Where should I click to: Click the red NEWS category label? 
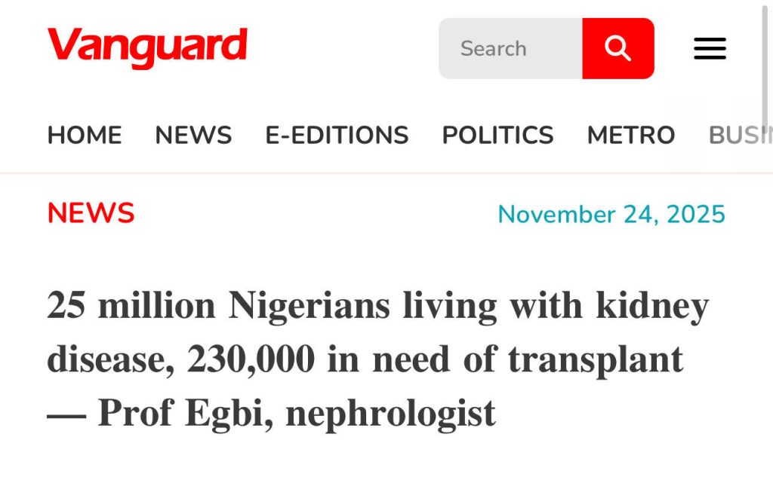click(x=91, y=214)
